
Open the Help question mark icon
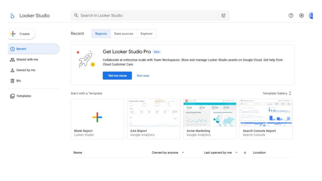pyautogui.click(x=291, y=15)
